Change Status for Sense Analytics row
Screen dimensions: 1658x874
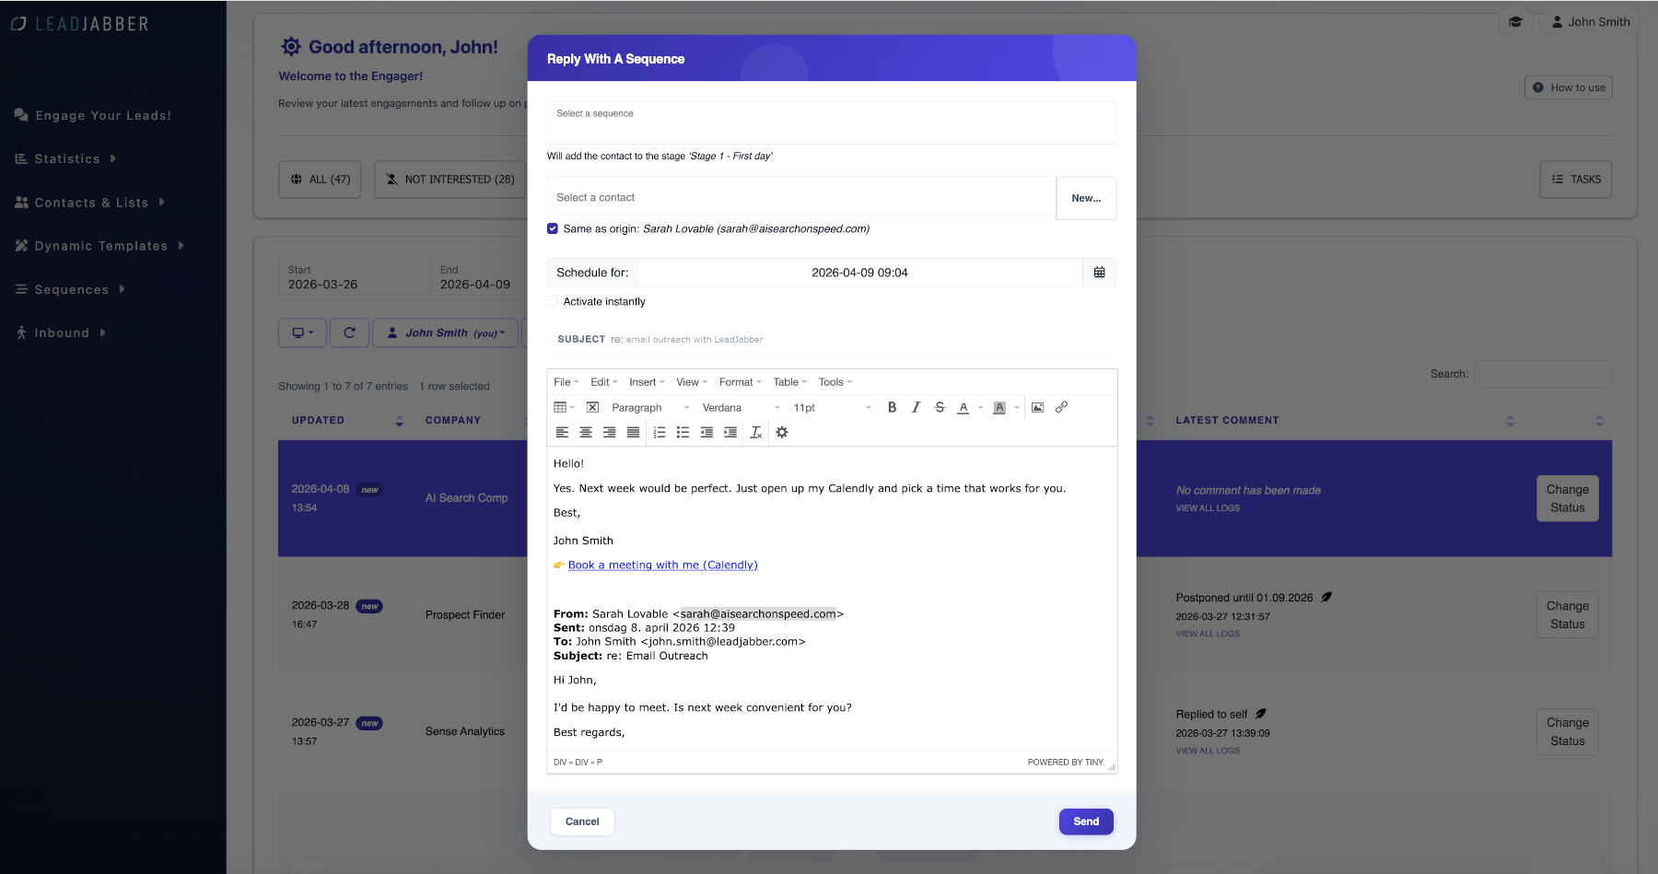pyautogui.click(x=1567, y=732)
